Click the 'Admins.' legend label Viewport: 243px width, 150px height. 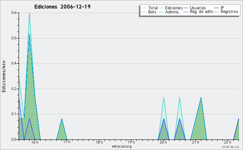(x=173, y=12)
